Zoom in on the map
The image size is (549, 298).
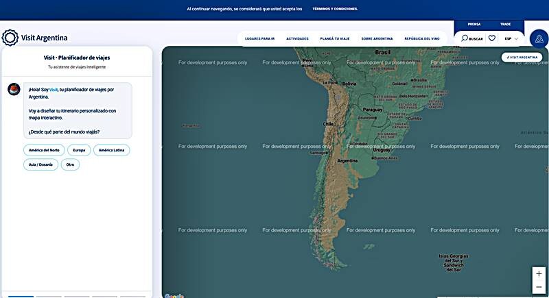pos(539,273)
